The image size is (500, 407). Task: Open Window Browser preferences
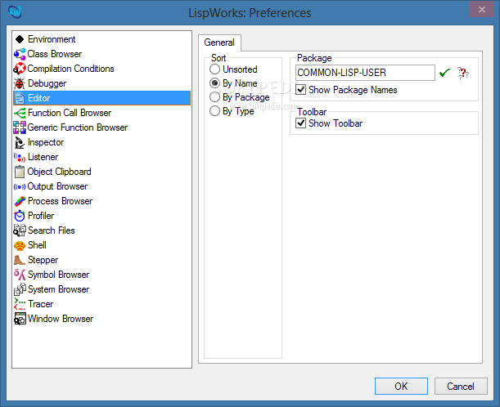pyautogui.click(x=101, y=319)
